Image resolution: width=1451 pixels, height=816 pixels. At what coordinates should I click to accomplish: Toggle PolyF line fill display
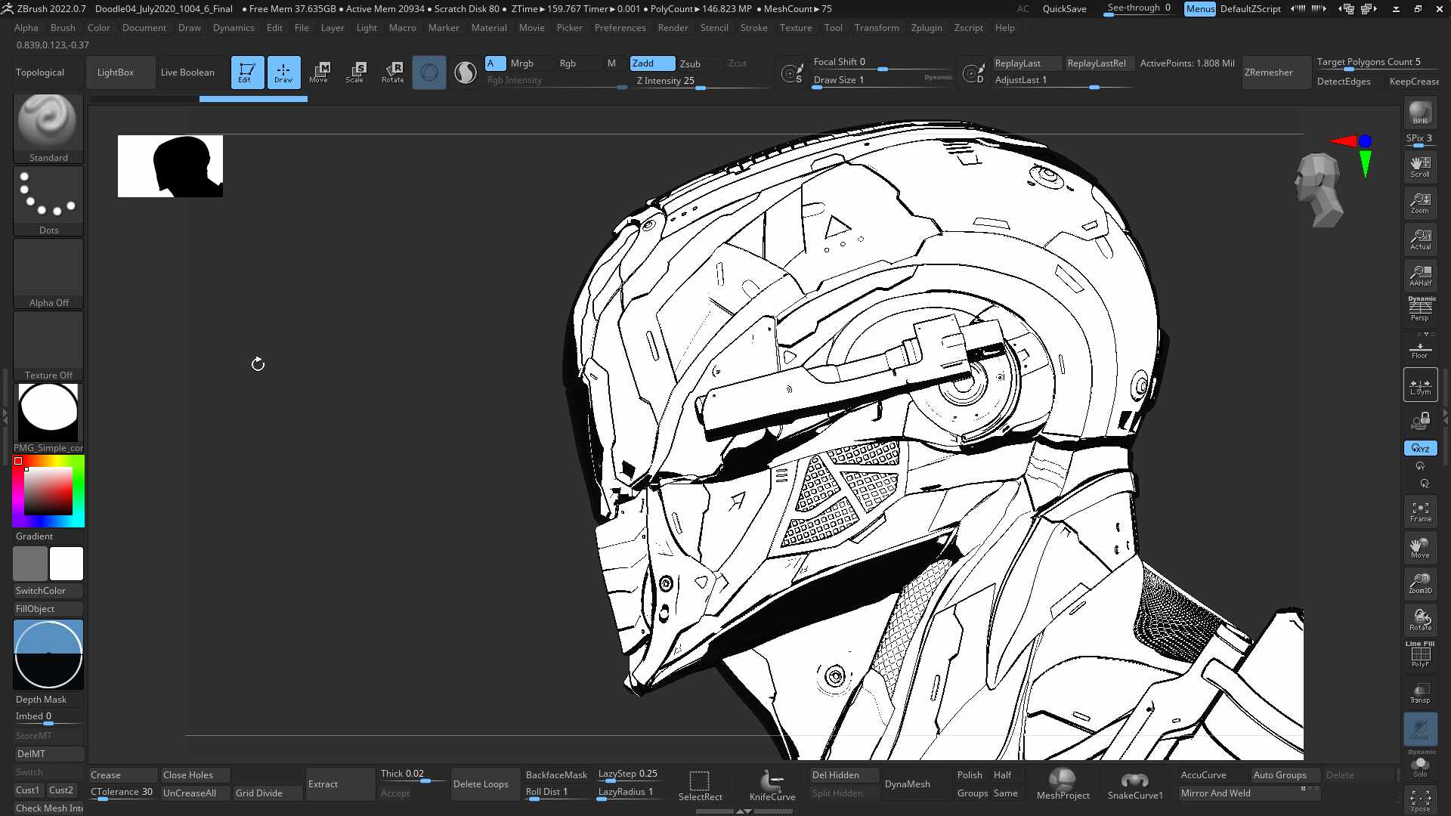point(1420,654)
